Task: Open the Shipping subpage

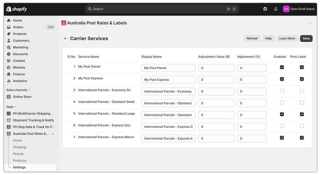Action: coord(20,147)
